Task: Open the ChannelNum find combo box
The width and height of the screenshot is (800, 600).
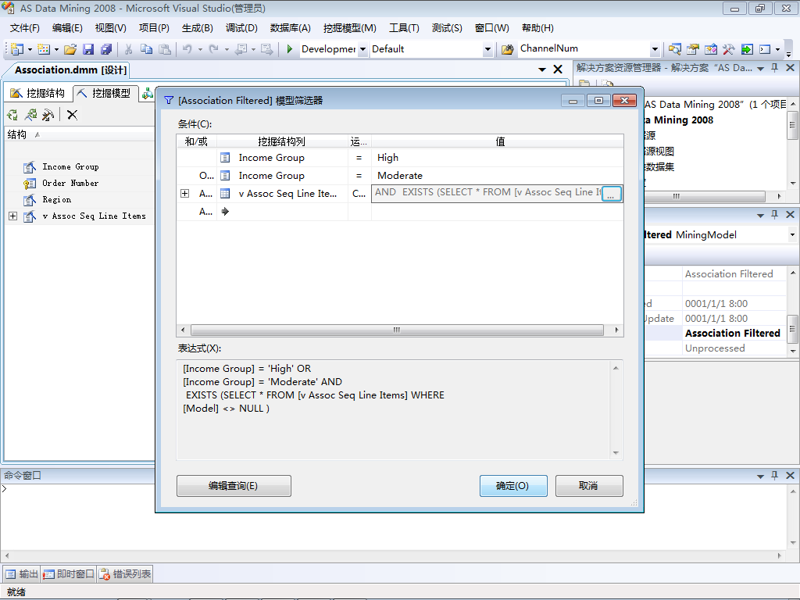Action: pos(655,49)
